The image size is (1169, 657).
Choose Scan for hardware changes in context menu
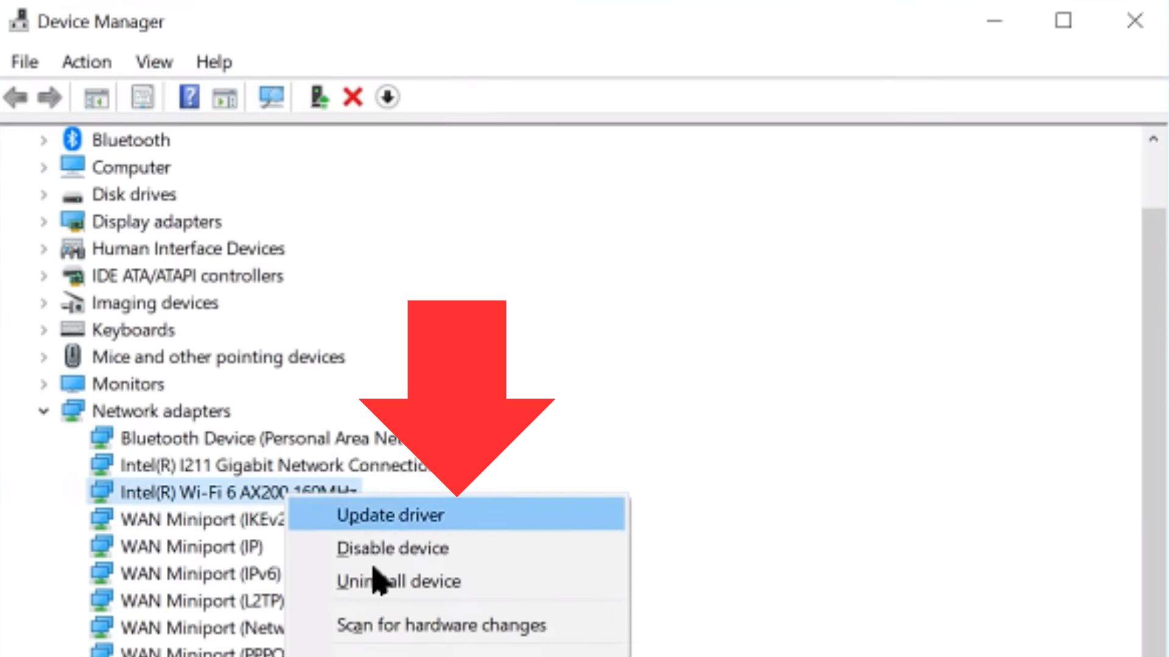457,625
